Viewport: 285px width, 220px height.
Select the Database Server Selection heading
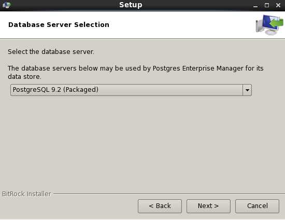tap(59, 24)
